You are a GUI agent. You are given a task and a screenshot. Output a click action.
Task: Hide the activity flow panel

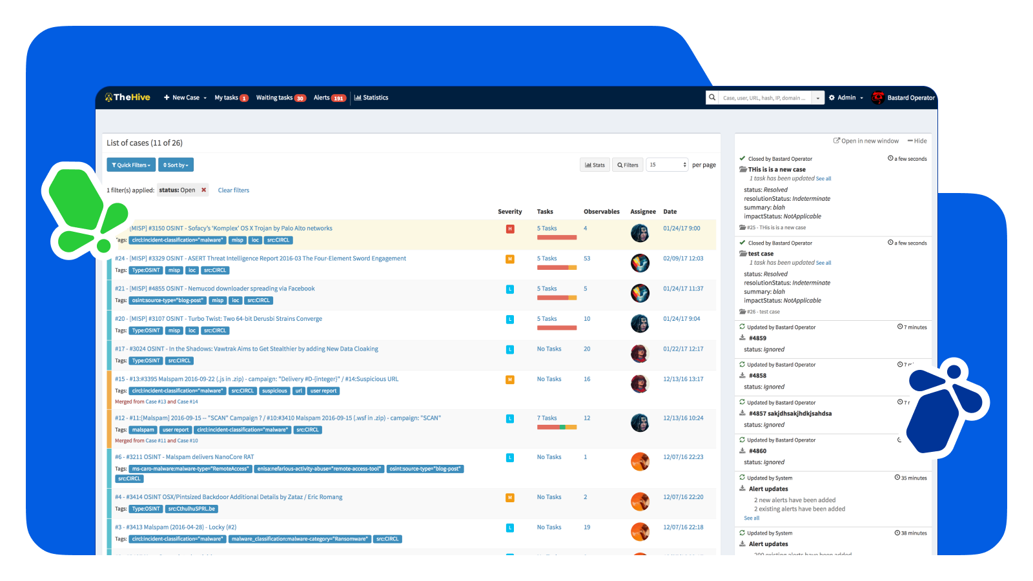coord(917,141)
